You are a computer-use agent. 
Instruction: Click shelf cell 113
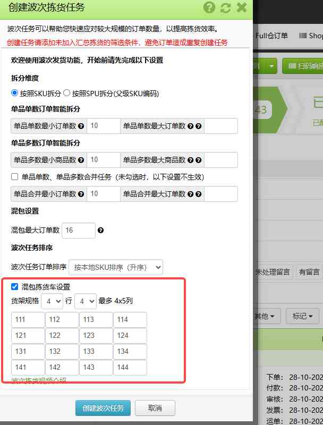96,320
